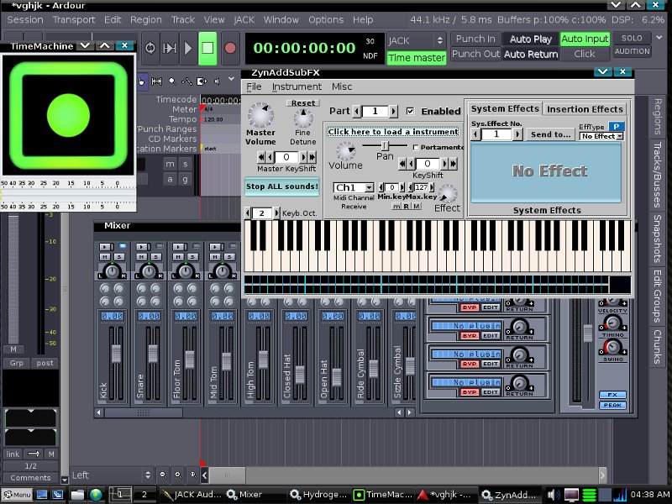Viewport: 672px width, 504px height.
Task: Toggle loop playback in Ardour transport
Action: (x=150, y=48)
